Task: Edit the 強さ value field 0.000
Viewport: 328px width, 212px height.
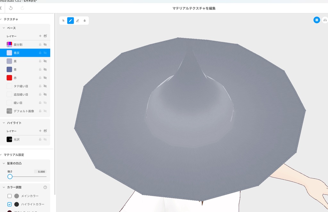Action: click(40, 172)
